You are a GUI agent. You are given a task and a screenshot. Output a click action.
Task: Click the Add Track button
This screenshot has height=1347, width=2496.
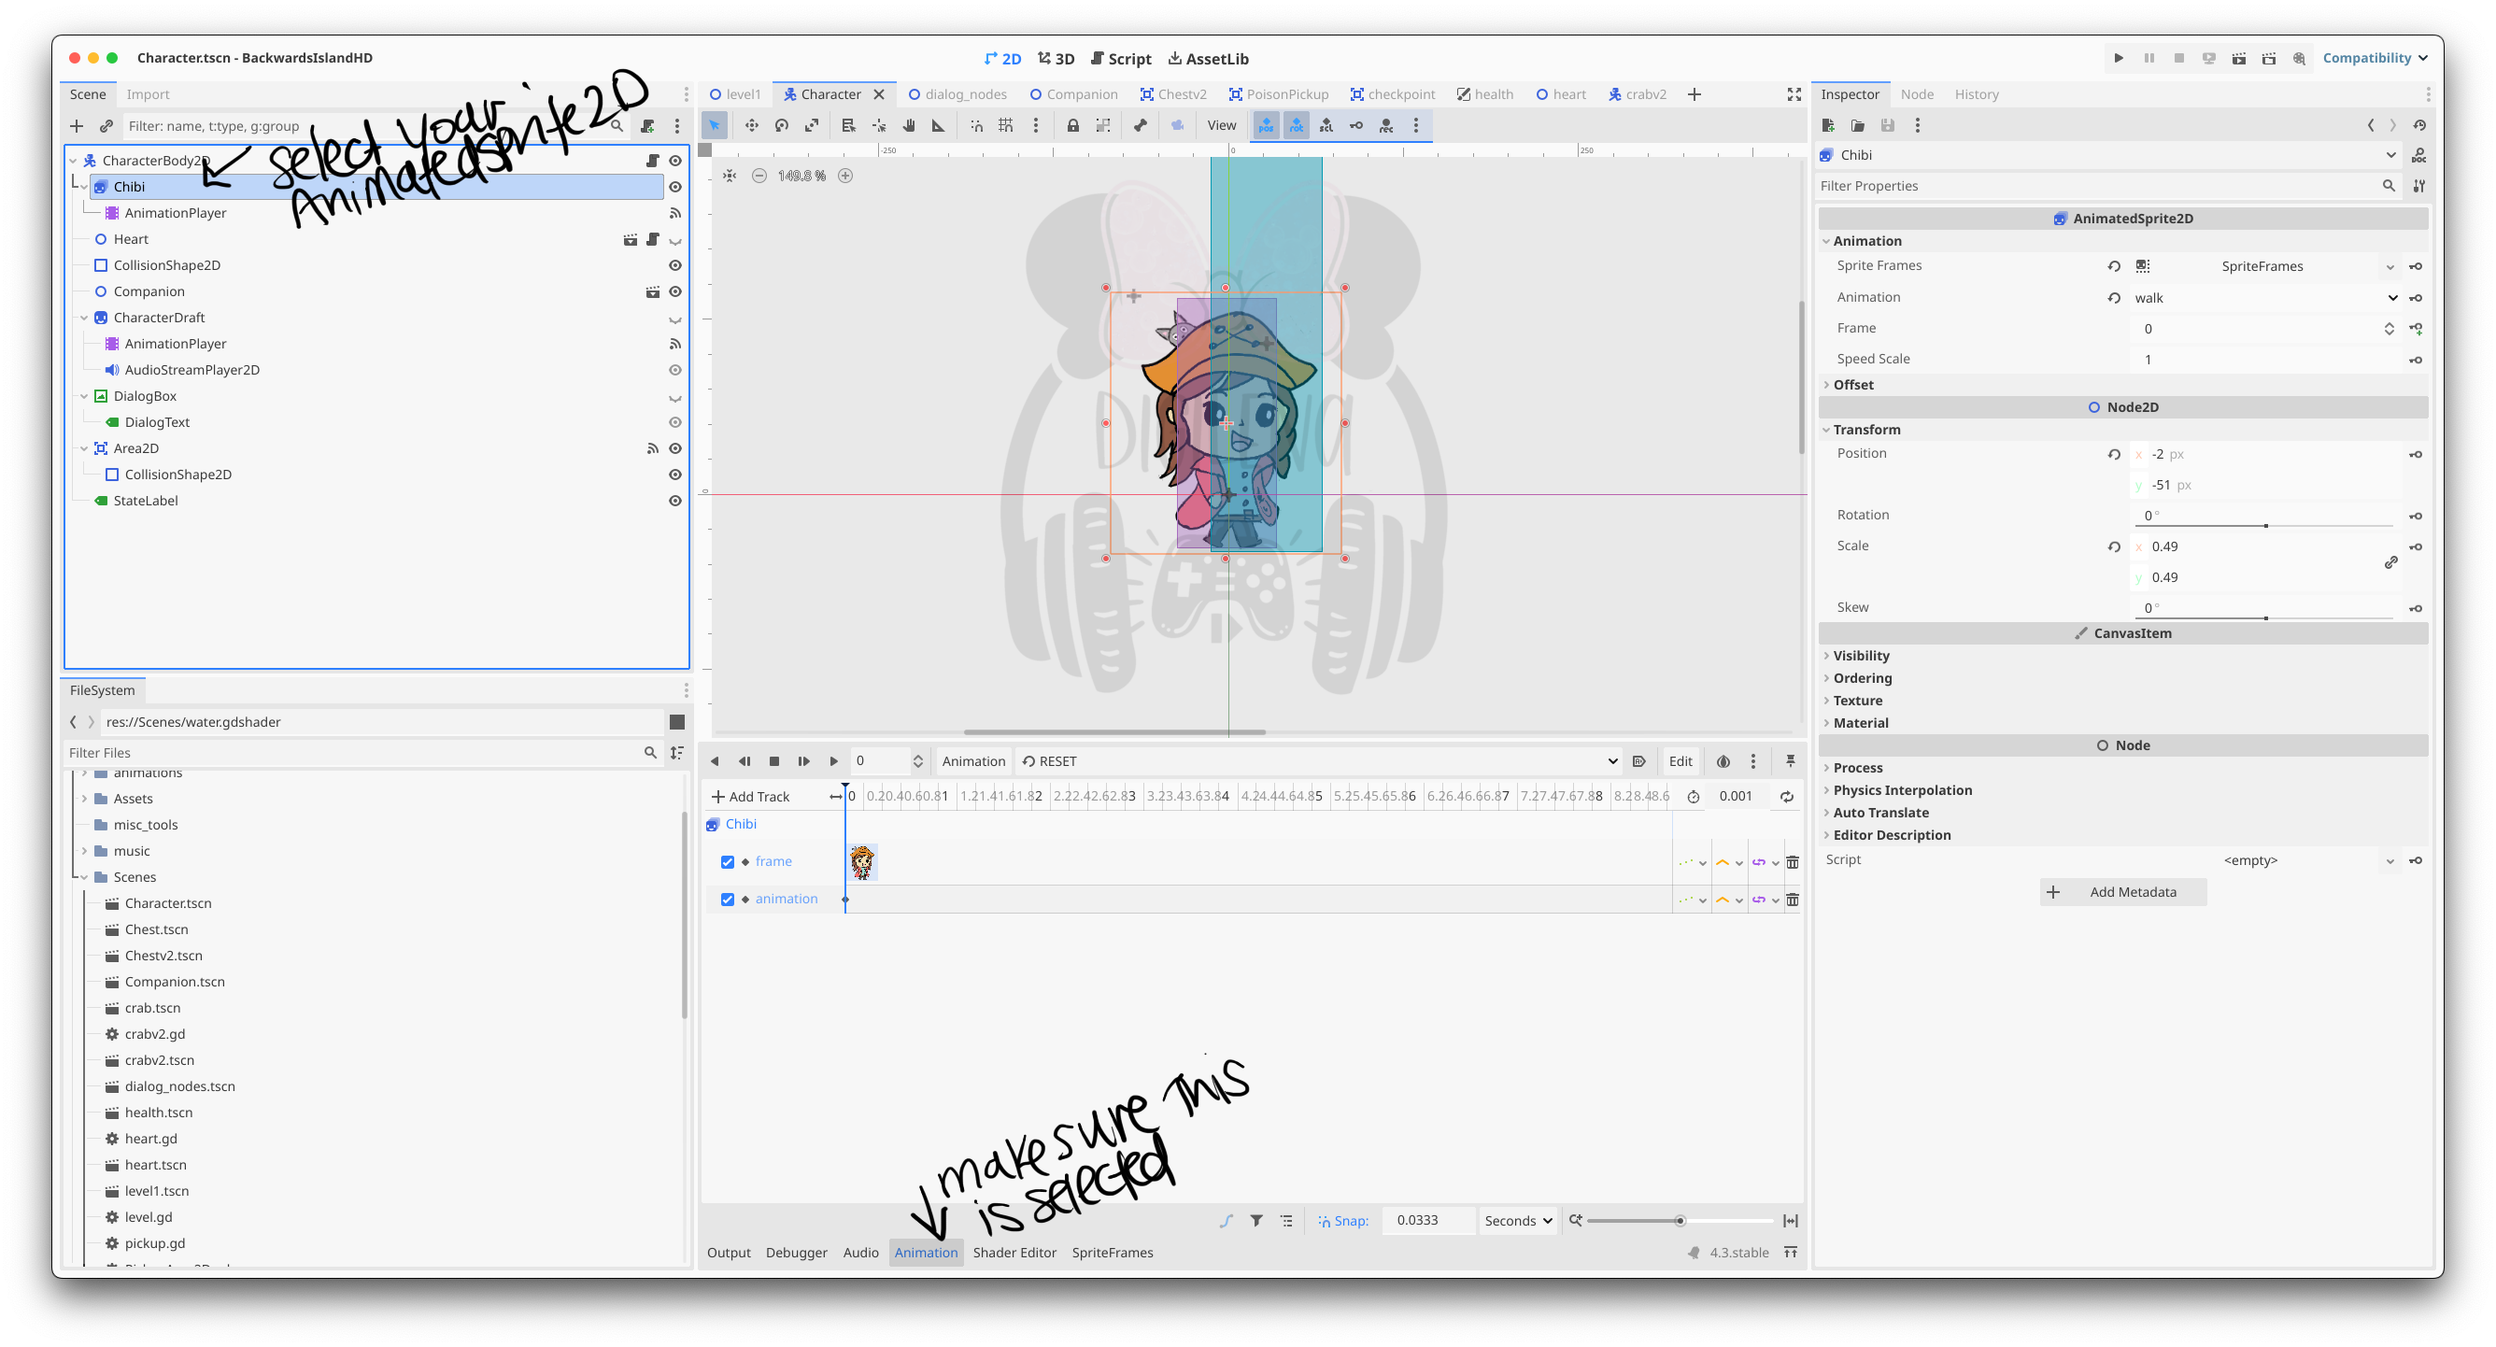click(751, 797)
